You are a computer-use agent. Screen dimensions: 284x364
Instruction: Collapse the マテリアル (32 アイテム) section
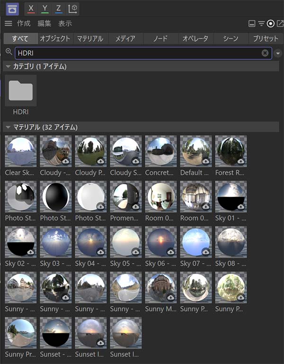[8, 127]
